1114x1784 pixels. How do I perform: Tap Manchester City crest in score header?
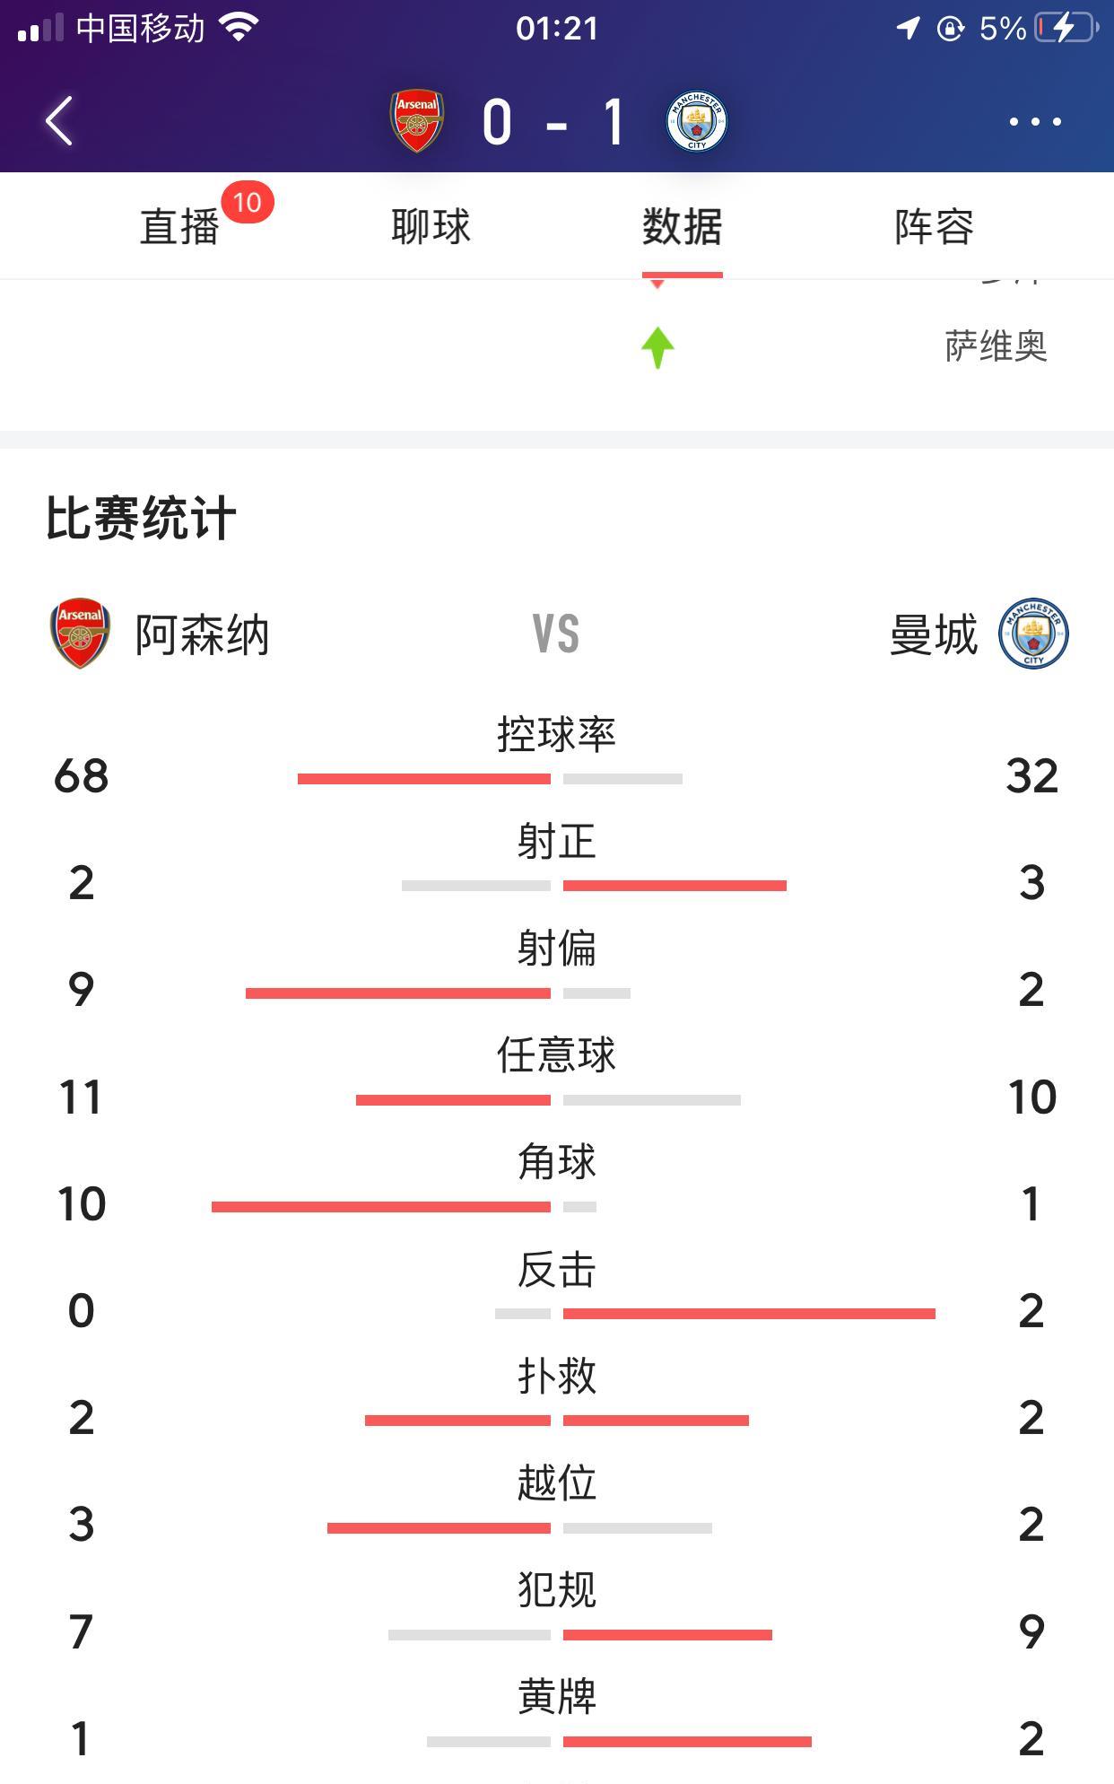(x=697, y=121)
